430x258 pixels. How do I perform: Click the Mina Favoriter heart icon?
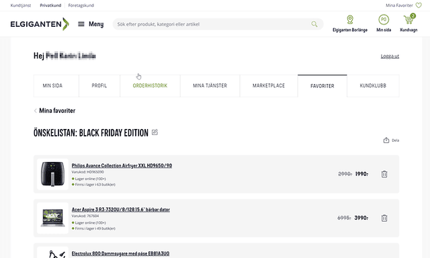point(419,5)
